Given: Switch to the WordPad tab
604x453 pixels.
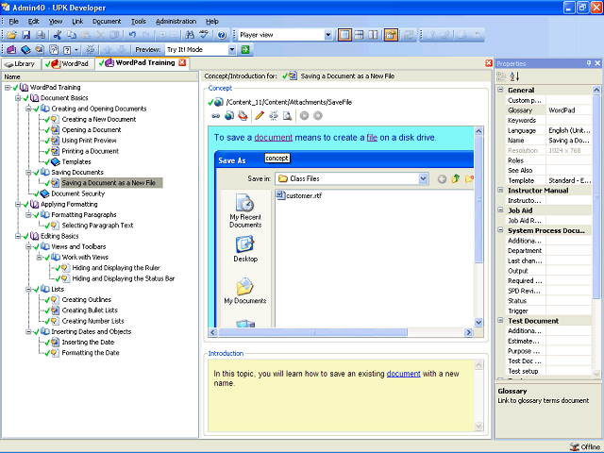Looking at the screenshot, I should click(67, 64).
